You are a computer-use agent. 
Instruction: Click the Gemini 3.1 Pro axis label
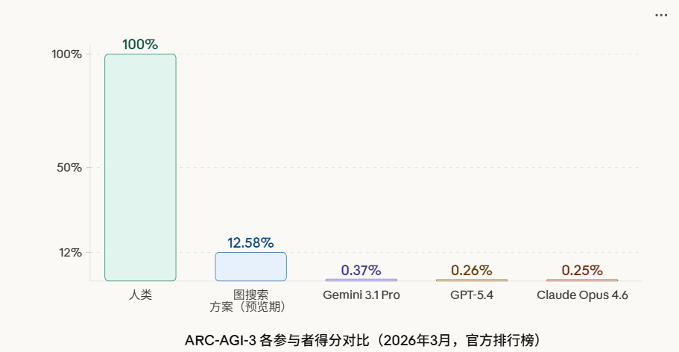pos(361,295)
